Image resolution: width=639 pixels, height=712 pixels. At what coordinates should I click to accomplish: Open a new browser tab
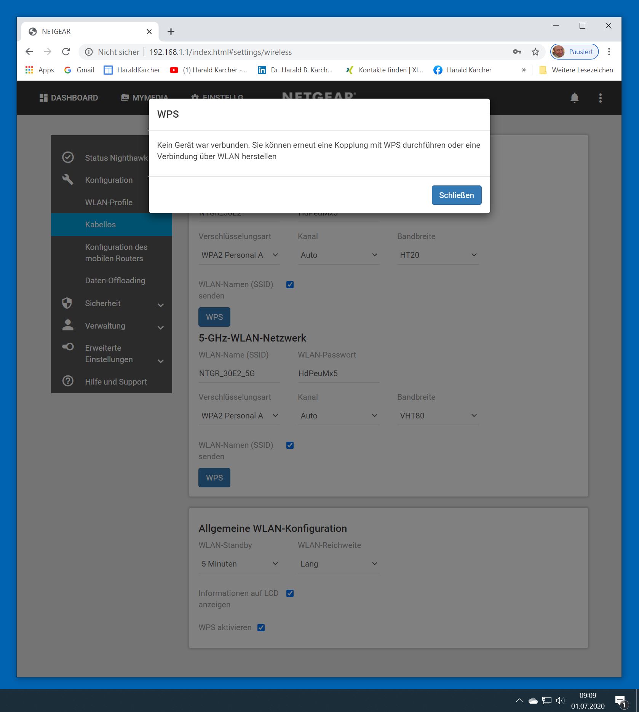(171, 32)
